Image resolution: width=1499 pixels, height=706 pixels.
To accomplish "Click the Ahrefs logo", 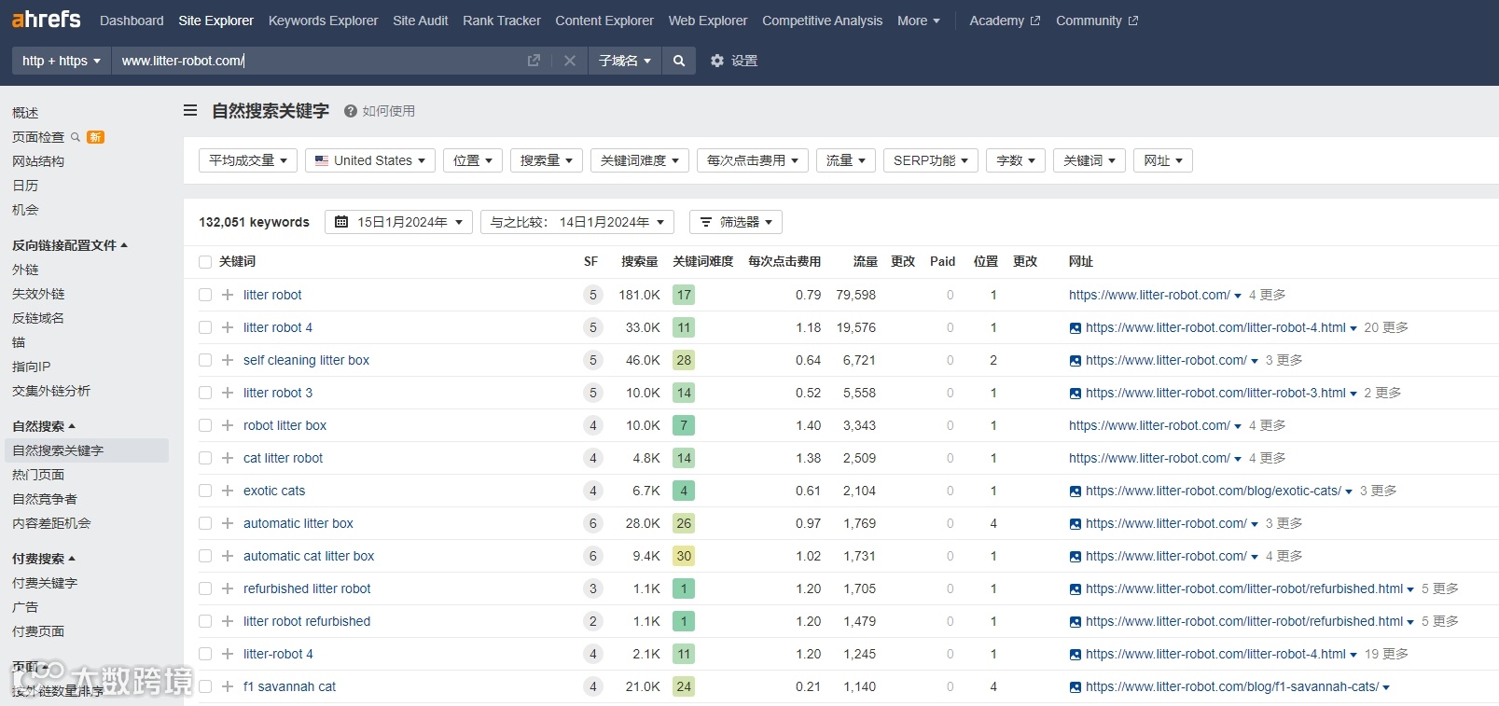I will click(x=46, y=19).
